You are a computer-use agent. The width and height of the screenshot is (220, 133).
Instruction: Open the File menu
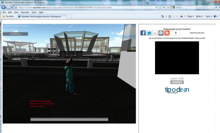[x=4, y=12]
